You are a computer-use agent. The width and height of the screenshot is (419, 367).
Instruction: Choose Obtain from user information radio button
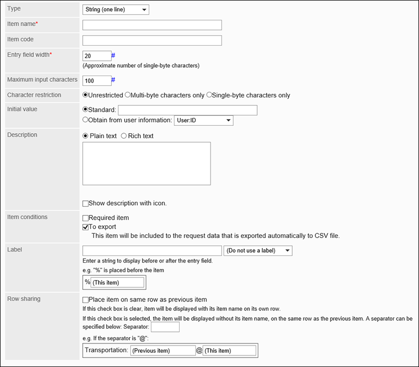pos(85,120)
